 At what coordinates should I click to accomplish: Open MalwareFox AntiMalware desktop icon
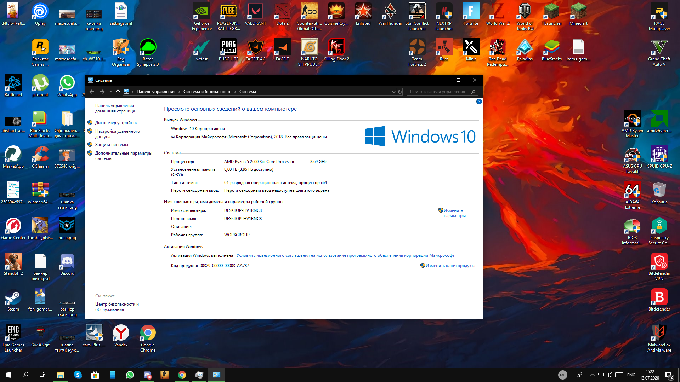tap(659, 338)
